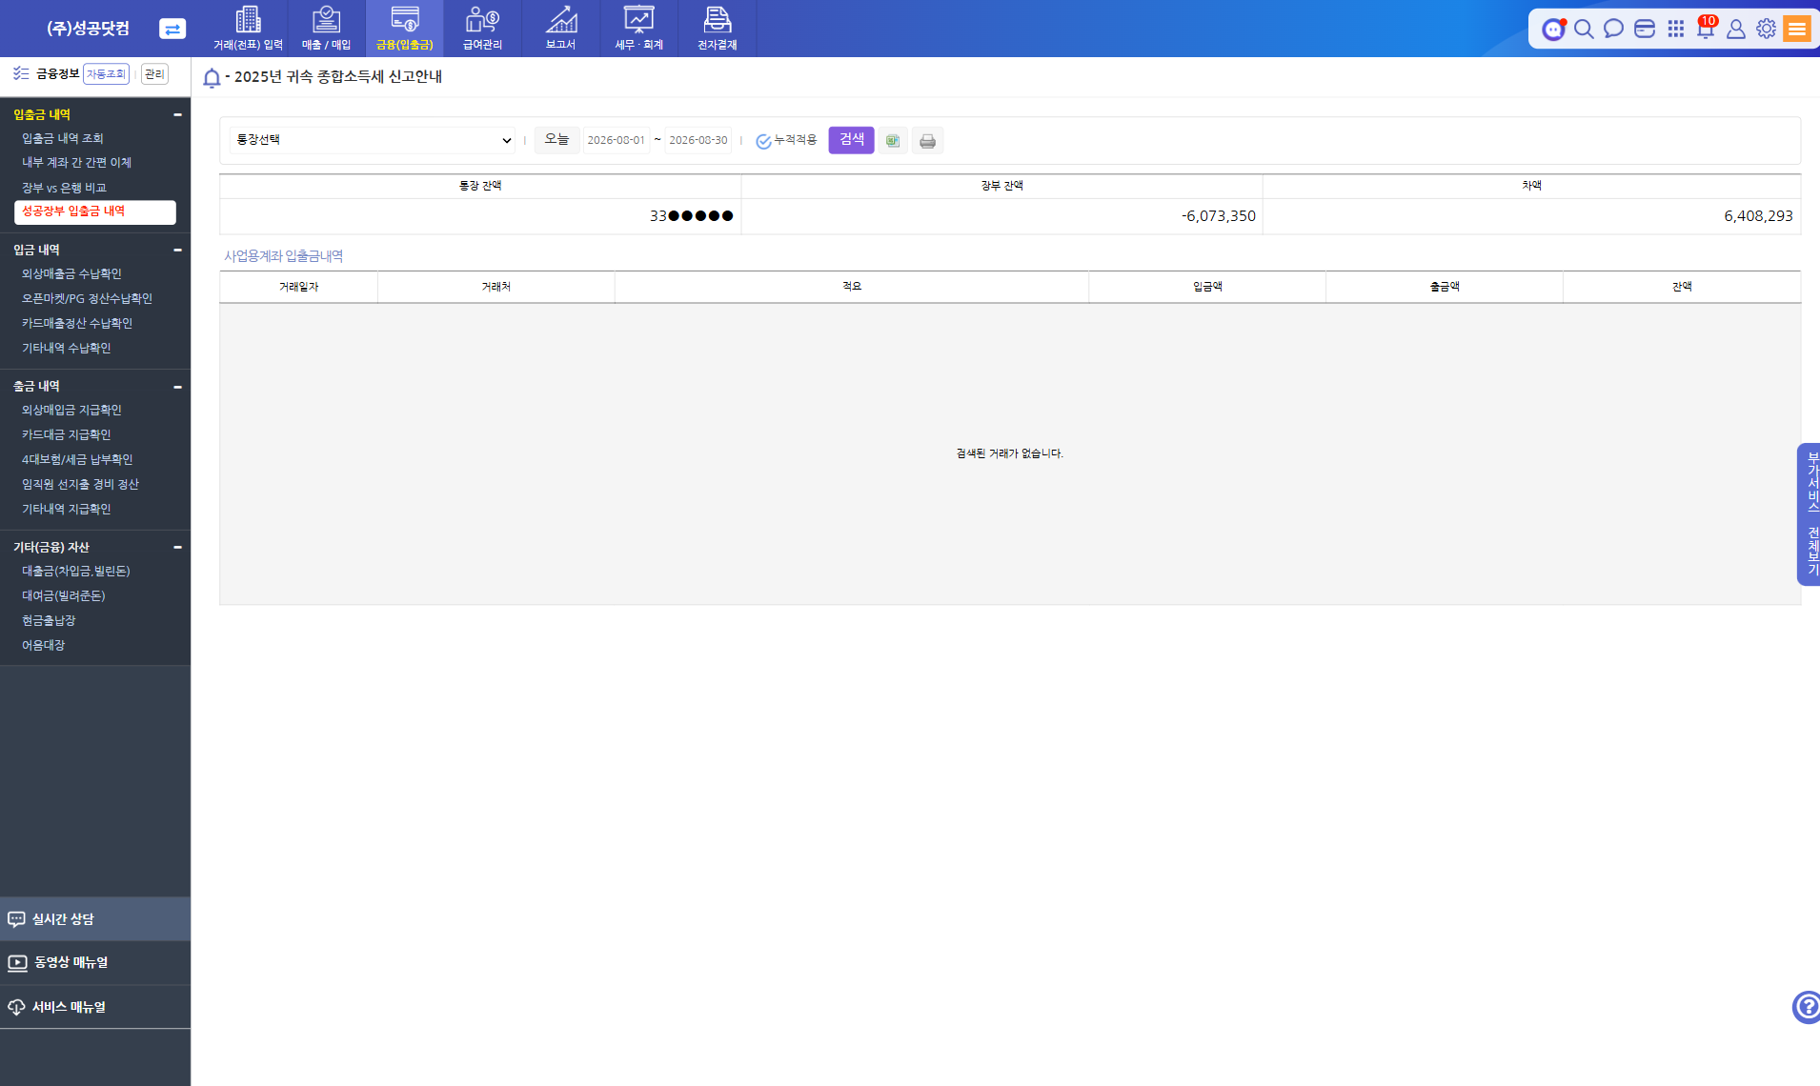Export to Excel icon
The image size is (1820, 1086).
tap(893, 141)
